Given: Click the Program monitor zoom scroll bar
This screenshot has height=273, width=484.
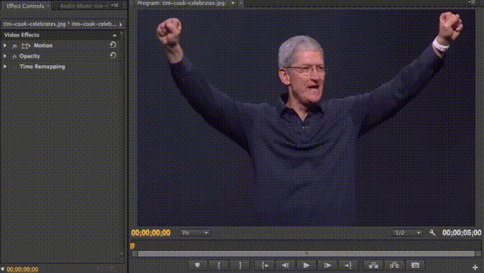Looking at the screenshot, I should click(x=306, y=254).
